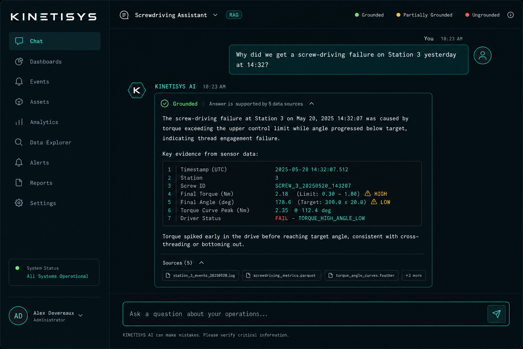Focus the Ask a question input field
The height and width of the screenshot is (349, 523).
point(305,314)
